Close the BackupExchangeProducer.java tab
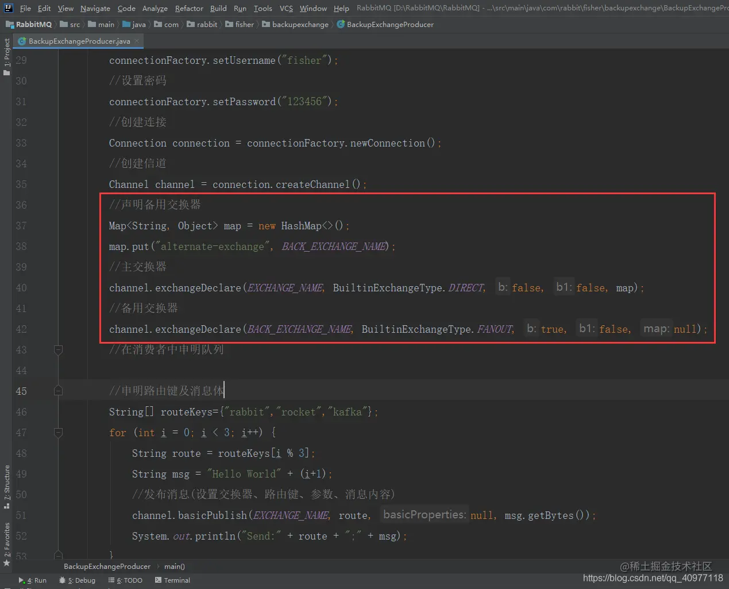This screenshot has height=589, width=729. click(137, 41)
